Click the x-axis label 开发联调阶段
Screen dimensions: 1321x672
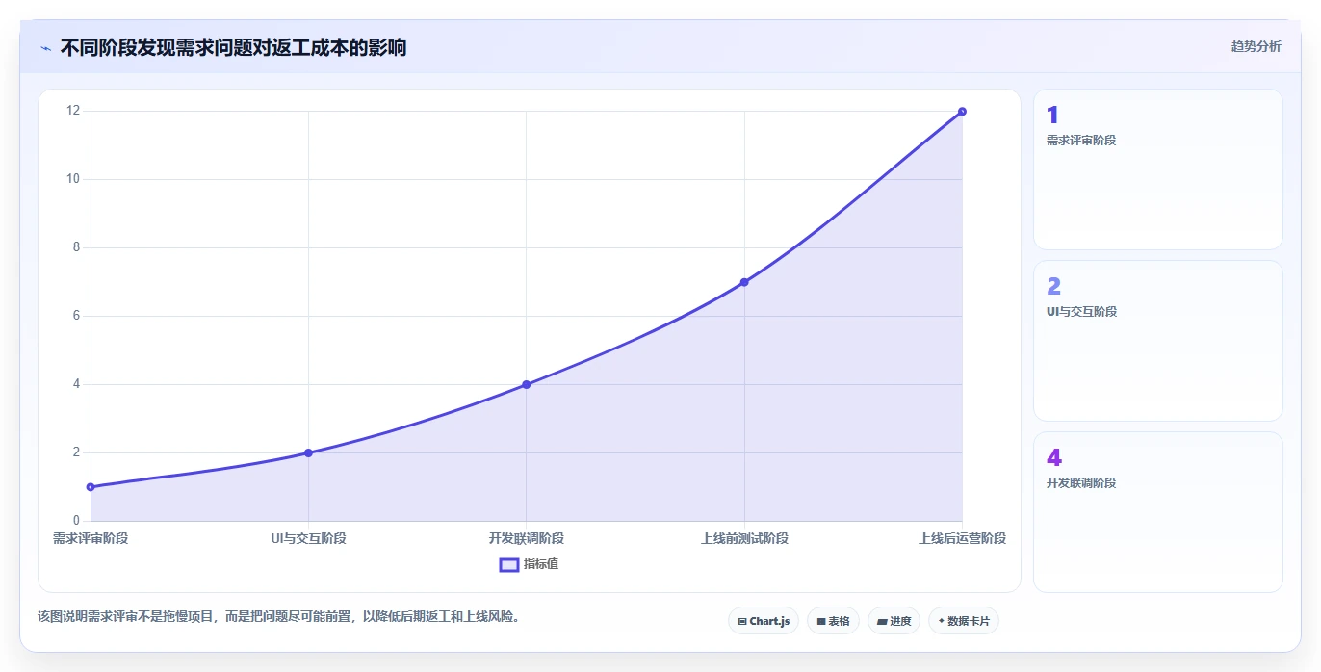(526, 538)
